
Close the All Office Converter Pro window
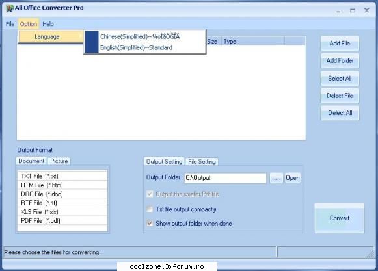coord(367,10)
